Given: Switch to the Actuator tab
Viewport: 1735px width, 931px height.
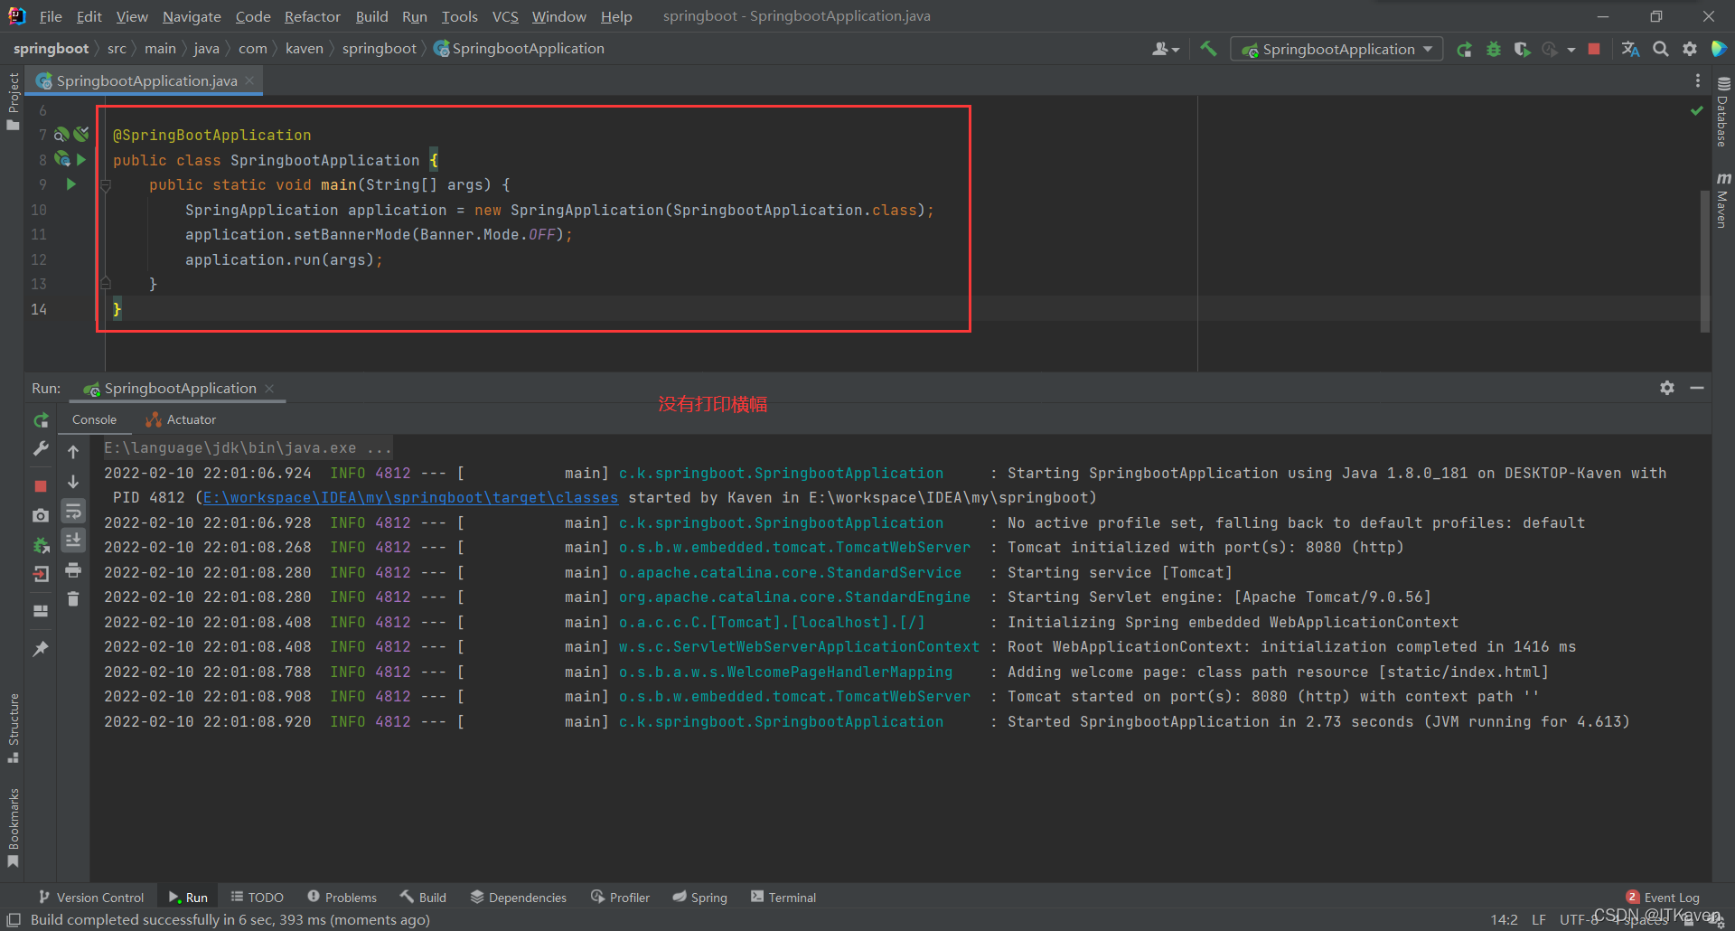Looking at the screenshot, I should click(x=181, y=419).
